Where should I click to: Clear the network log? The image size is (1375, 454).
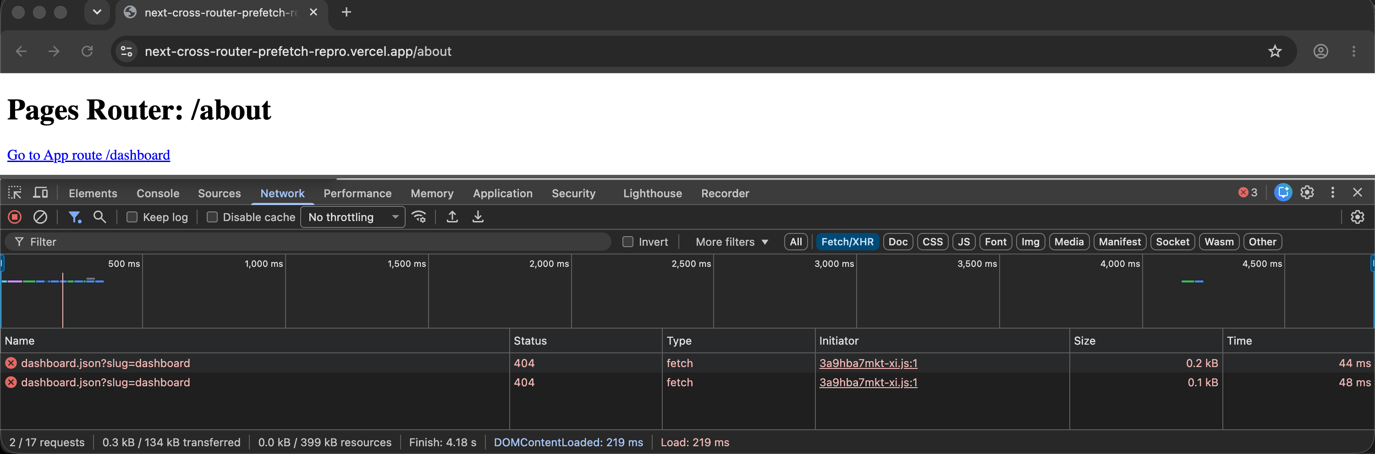click(x=41, y=217)
